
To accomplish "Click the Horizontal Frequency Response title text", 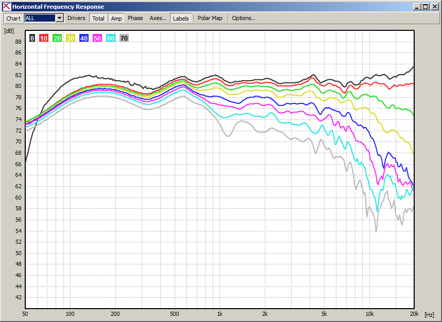I will (58, 7).
